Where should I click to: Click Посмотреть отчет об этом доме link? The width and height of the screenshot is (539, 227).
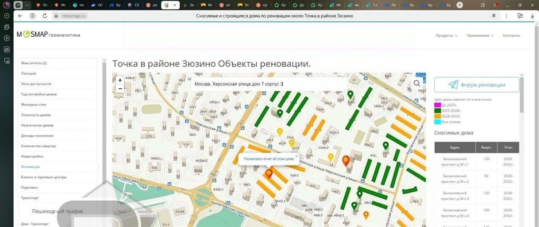(x=268, y=159)
